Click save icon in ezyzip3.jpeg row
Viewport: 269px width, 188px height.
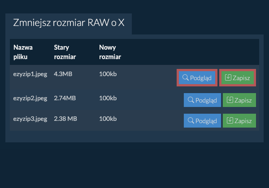click(229, 120)
